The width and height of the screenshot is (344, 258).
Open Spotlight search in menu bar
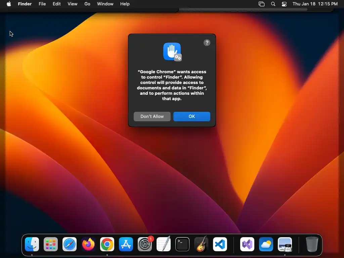tap(273, 4)
